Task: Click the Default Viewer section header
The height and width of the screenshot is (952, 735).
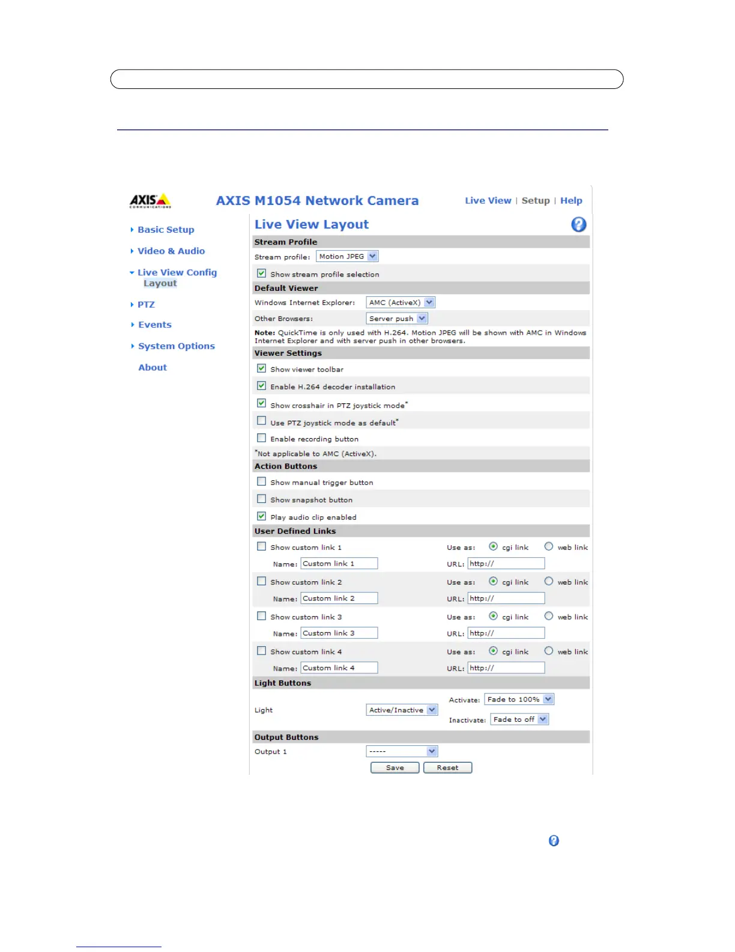Action: pyautogui.click(x=421, y=288)
